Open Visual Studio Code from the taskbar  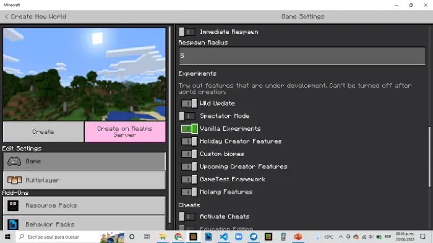pyautogui.click(x=224, y=237)
